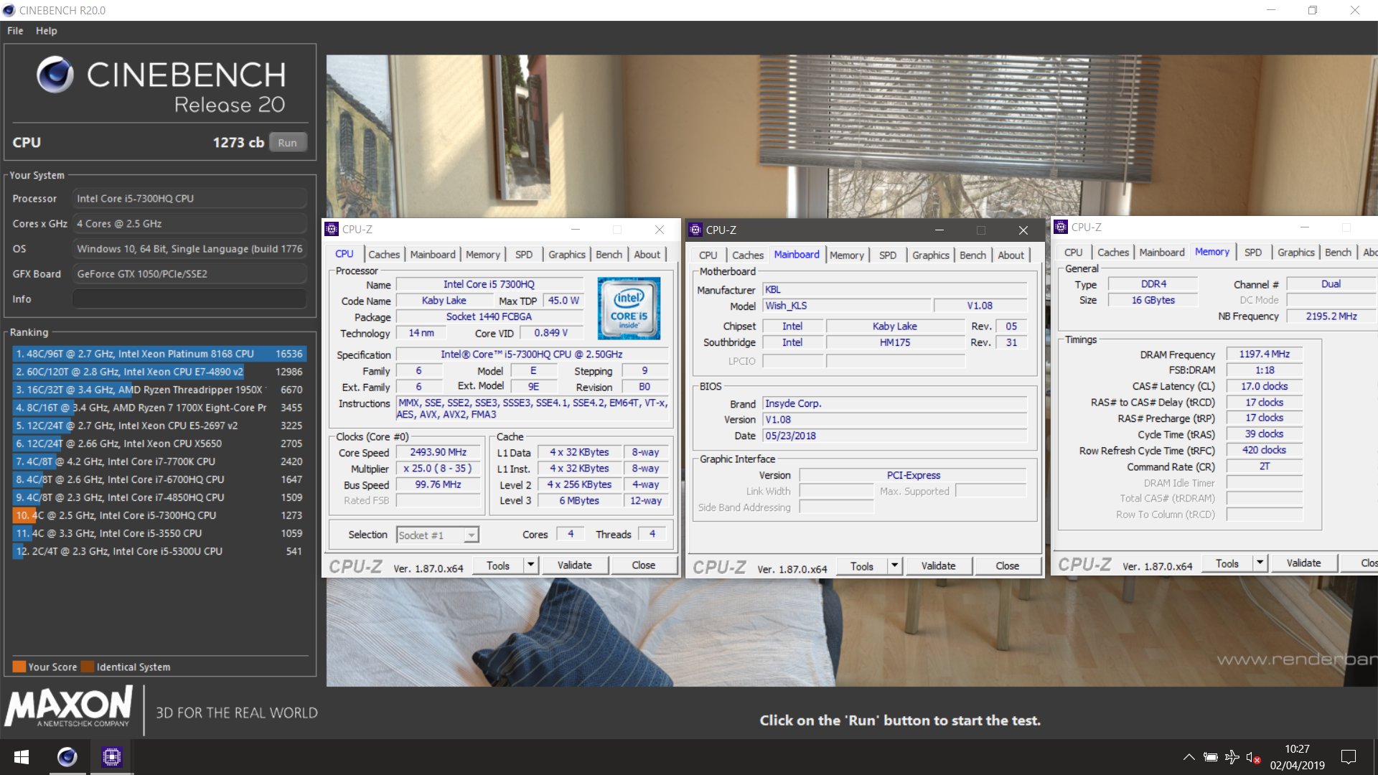Viewport: 1378px width, 775px height.
Task: Click the Intel Core i5 inside badge
Action: (629, 309)
